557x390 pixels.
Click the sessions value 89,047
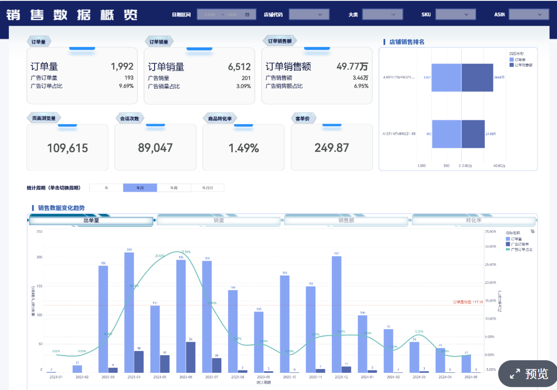155,148
